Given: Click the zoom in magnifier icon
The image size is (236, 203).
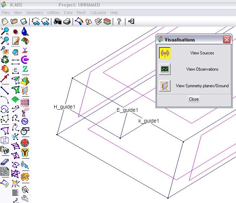Looking at the screenshot, I should pos(5,31).
